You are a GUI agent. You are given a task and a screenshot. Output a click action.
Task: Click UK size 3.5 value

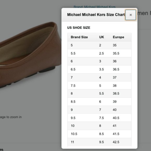[102, 69]
